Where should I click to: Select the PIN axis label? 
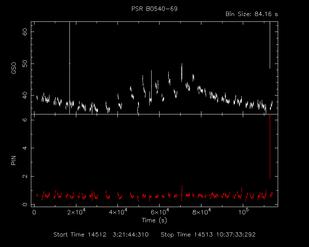tap(13, 160)
